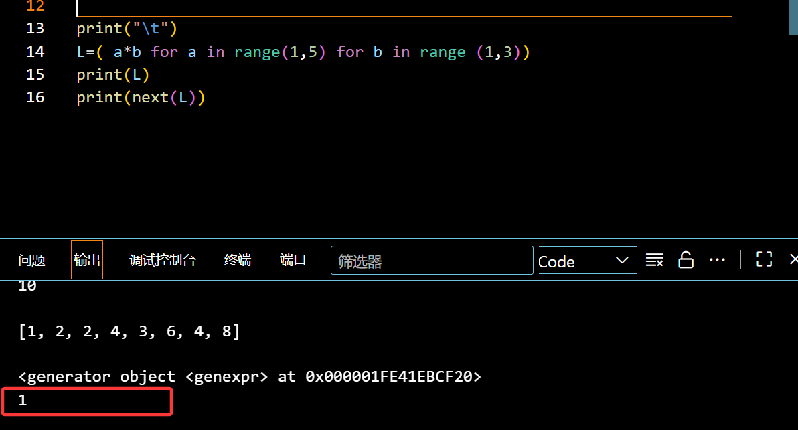Open the 端口 tab
Screen dimensions: 798x430
point(293,261)
